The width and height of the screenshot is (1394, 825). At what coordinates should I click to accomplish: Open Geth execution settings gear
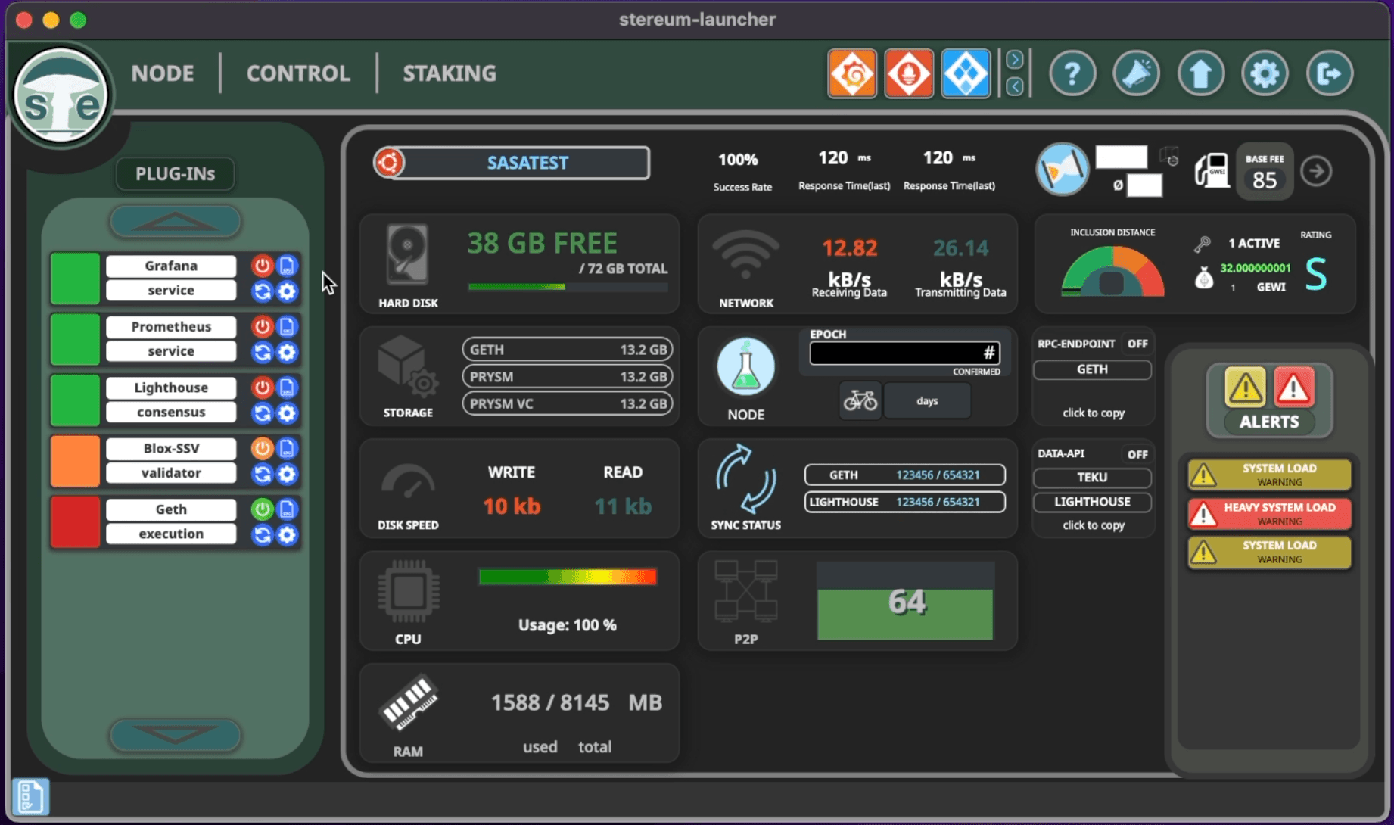(287, 535)
